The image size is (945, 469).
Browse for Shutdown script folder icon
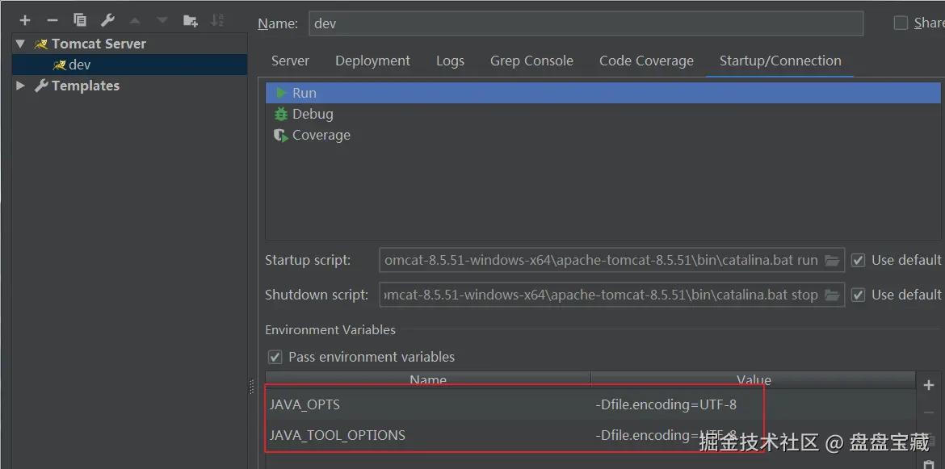point(832,295)
